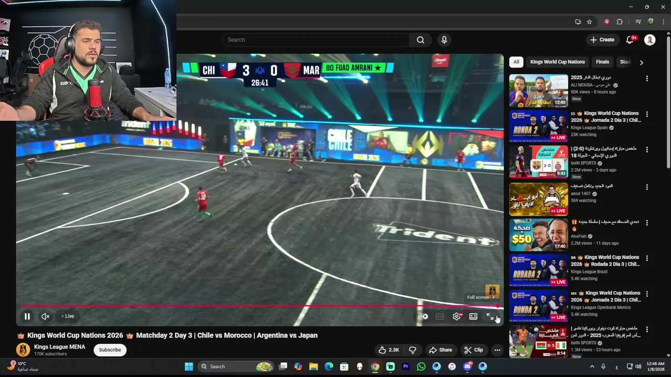
Task: Open the Kings League MENA channel name
Action: click(59, 347)
